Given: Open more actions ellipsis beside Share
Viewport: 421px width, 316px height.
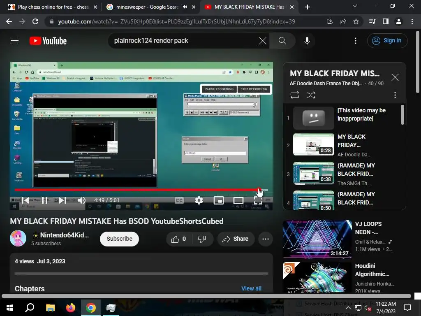Looking at the screenshot, I should point(266,239).
